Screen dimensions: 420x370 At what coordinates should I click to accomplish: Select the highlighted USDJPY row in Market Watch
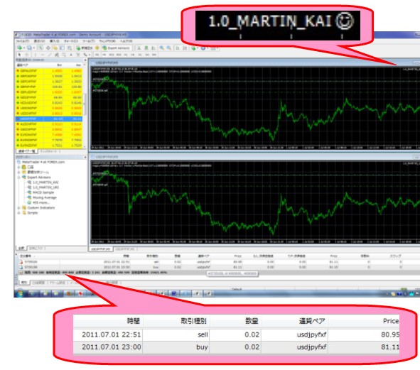pos(49,119)
